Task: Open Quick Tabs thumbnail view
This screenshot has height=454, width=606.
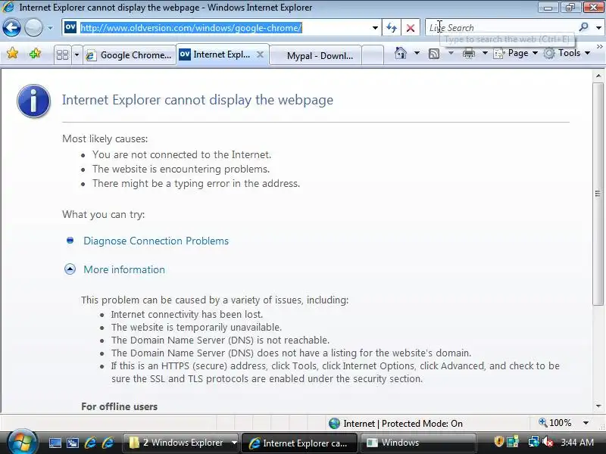Action: coord(63,54)
